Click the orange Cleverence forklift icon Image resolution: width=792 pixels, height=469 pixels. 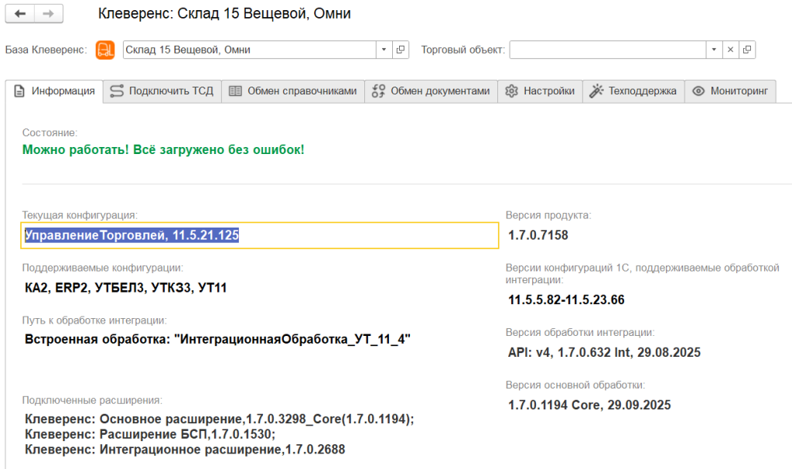[104, 50]
